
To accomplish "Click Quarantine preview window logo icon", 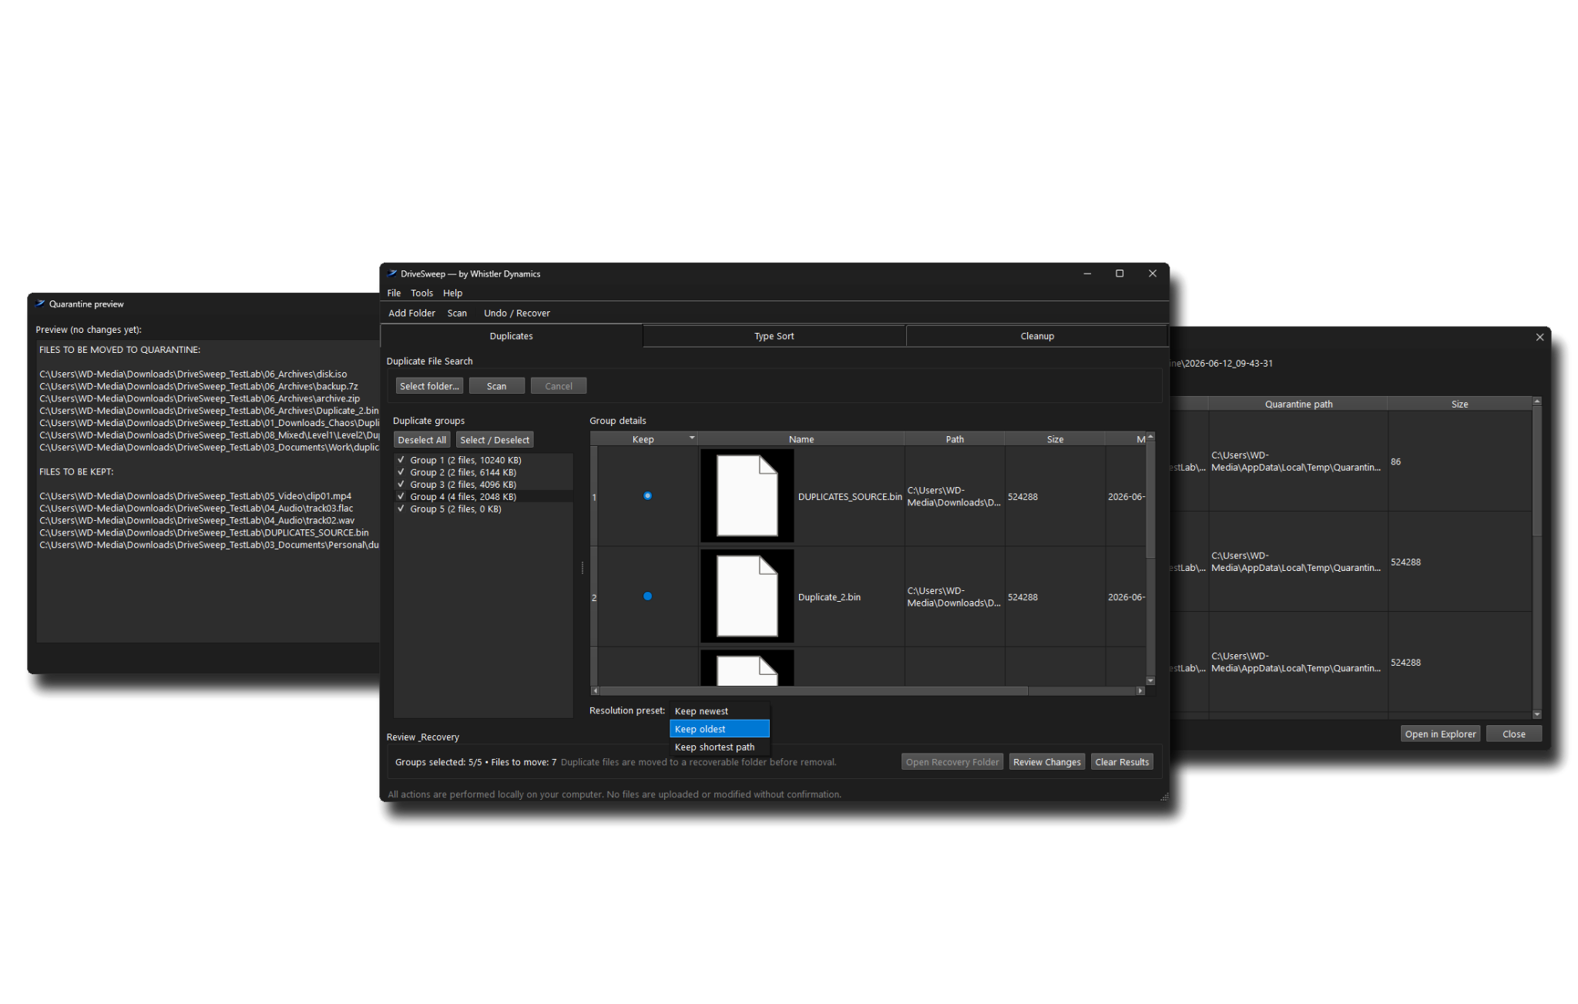I will click(40, 304).
